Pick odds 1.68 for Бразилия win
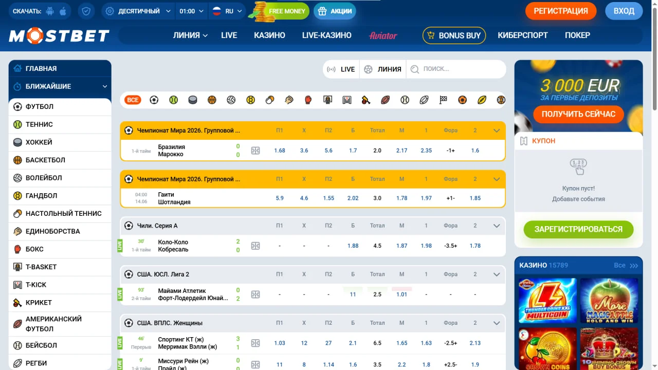Image resolution: width=658 pixels, height=370 pixels. pyautogui.click(x=280, y=151)
